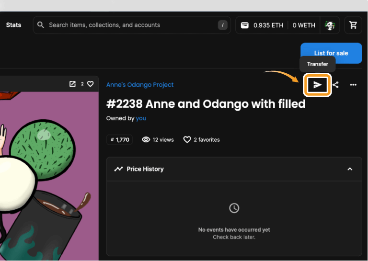Click the '2 favorites' text
The width and height of the screenshot is (368, 261).
coord(207,140)
